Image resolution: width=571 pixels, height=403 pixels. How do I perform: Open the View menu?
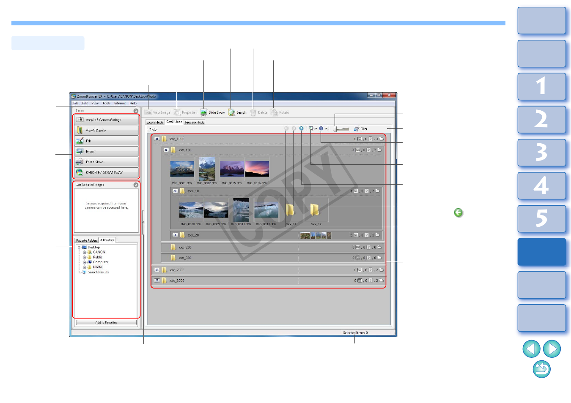tap(95, 103)
